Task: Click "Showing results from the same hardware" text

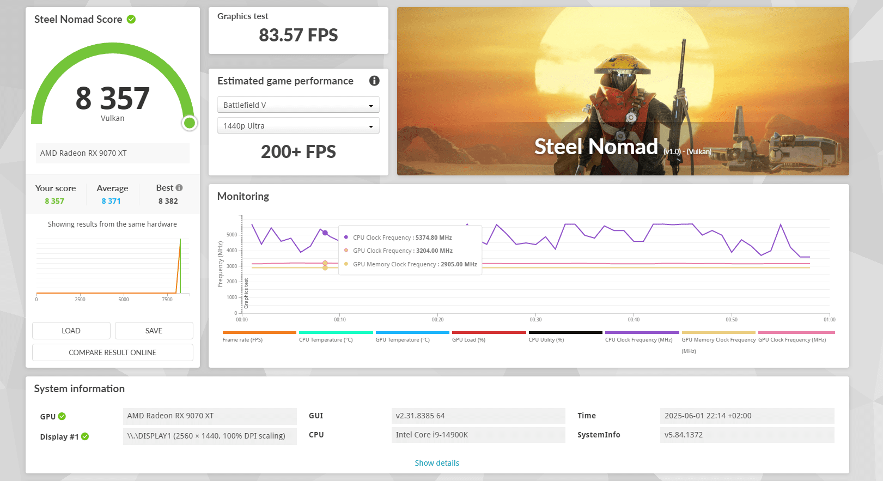Action: (112, 224)
